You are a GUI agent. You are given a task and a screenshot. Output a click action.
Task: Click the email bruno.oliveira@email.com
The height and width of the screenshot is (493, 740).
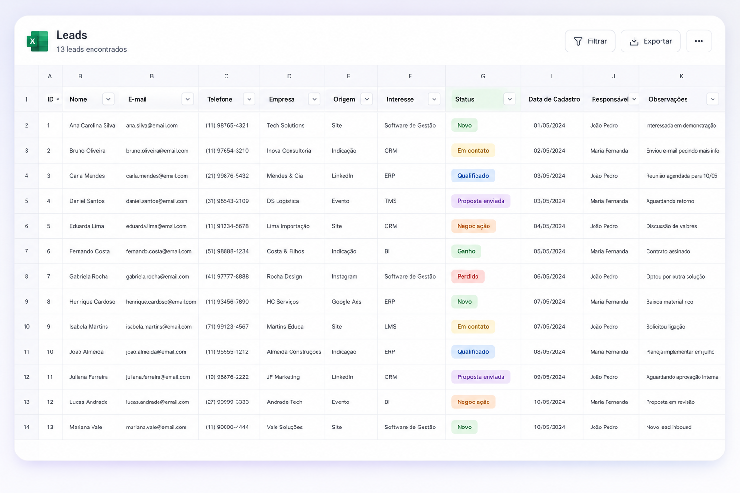click(157, 151)
